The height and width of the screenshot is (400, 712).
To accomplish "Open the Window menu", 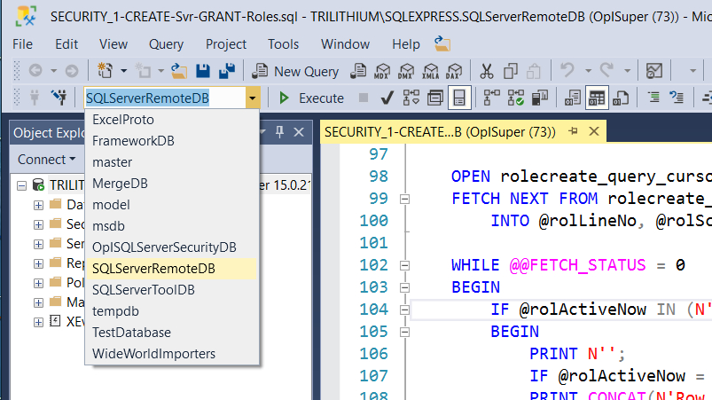I will pos(345,44).
